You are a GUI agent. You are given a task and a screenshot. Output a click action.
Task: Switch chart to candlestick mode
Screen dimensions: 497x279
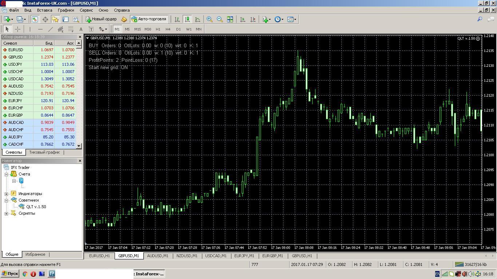pos(187,19)
